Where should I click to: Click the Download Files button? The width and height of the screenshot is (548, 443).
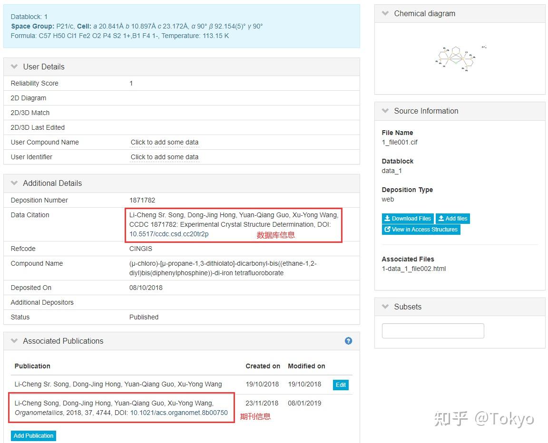pyautogui.click(x=408, y=219)
